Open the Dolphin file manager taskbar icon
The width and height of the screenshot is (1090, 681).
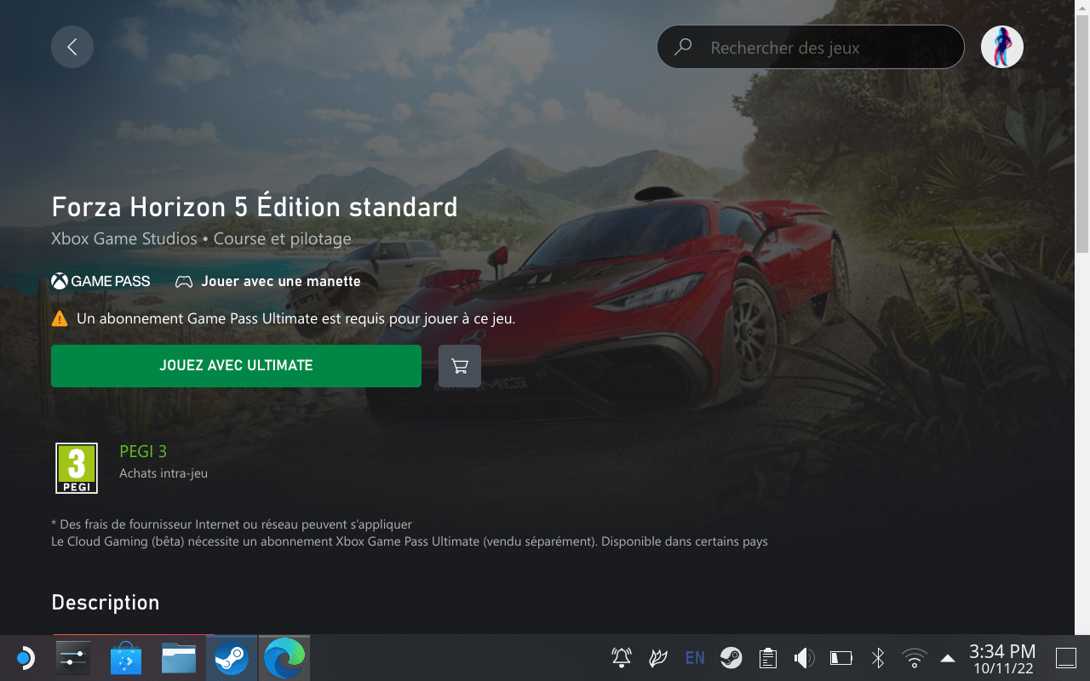[x=179, y=658]
